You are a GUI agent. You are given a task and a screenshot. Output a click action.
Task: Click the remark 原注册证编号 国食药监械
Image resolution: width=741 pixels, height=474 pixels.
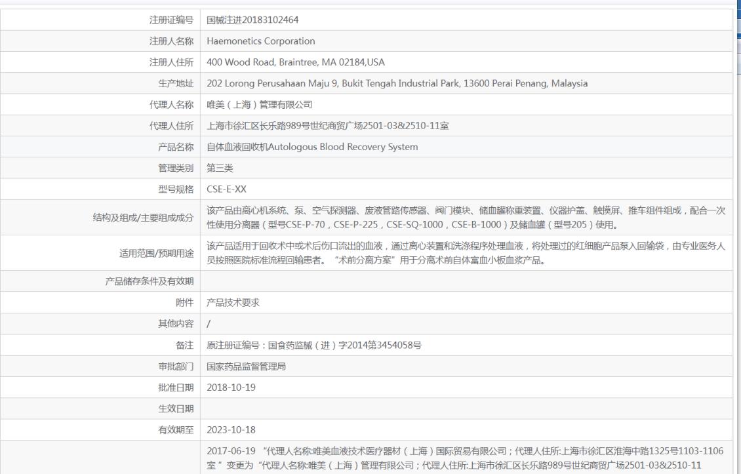point(314,345)
